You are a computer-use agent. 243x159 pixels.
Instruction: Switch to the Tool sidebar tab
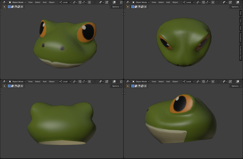pos(241,20)
